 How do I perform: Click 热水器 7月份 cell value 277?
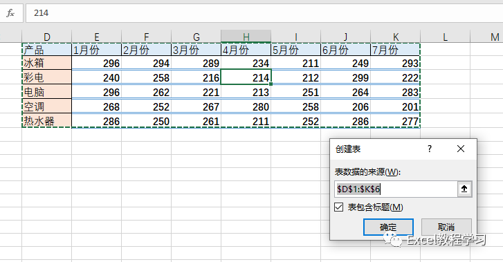(x=396, y=120)
